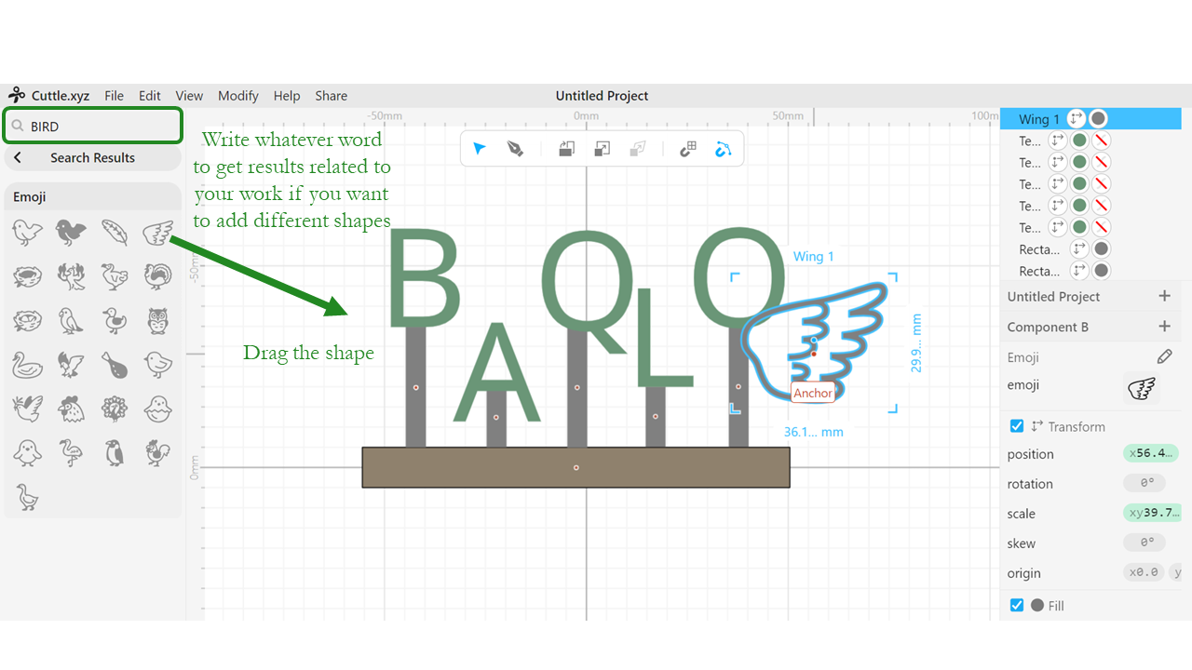Pick the feather emoji
The height and width of the screenshot is (670, 1192).
(115, 232)
